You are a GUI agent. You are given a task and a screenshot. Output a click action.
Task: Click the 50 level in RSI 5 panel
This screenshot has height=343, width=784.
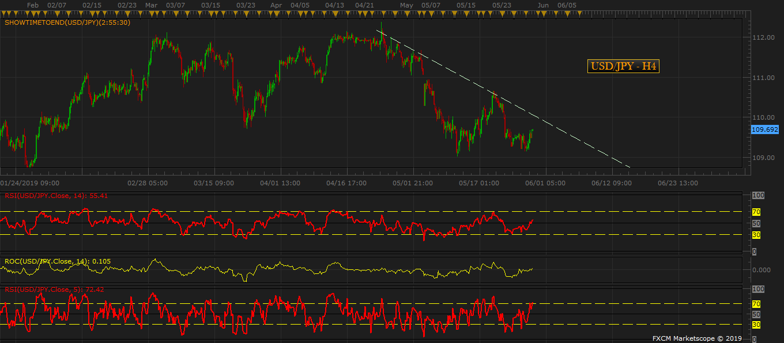tap(756, 315)
